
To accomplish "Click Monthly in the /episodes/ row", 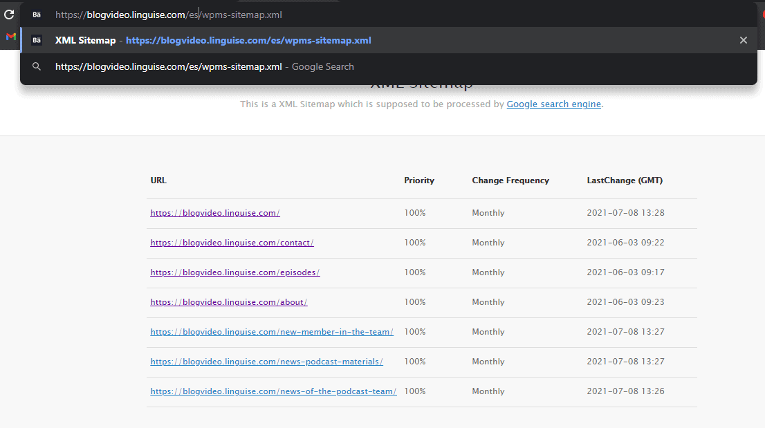I will 488,272.
